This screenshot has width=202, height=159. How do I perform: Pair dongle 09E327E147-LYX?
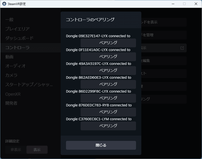[x=108, y=43]
